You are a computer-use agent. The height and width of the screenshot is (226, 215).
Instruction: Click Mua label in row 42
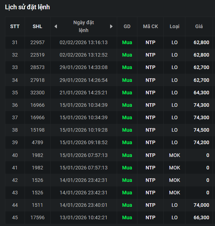point(127,180)
